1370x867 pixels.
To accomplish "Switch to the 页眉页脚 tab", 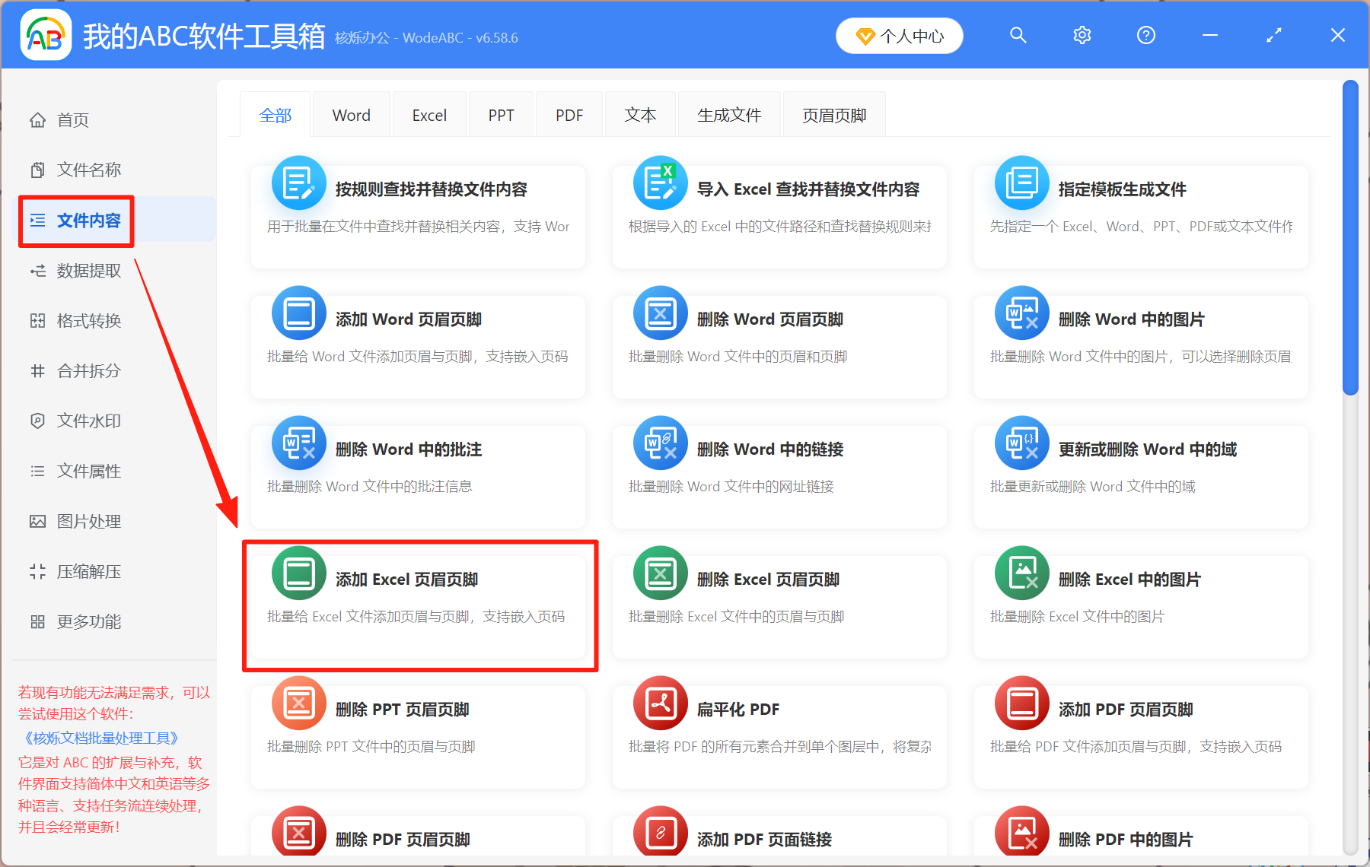I will coord(833,114).
